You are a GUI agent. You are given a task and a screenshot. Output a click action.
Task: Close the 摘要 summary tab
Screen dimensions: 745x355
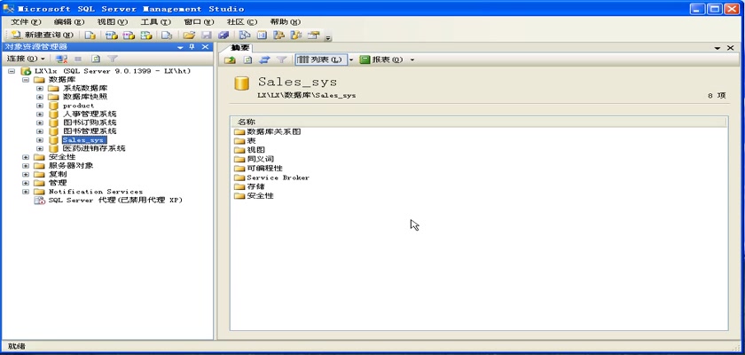coord(730,48)
